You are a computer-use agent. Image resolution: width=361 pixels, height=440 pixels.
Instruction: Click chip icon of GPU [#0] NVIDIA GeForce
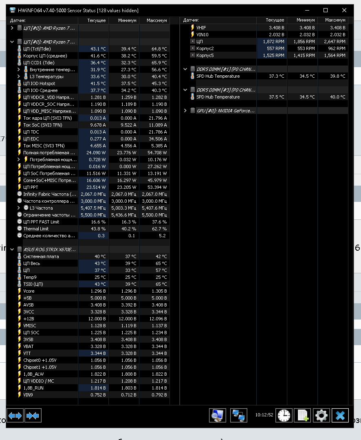(x=192, y=111)
